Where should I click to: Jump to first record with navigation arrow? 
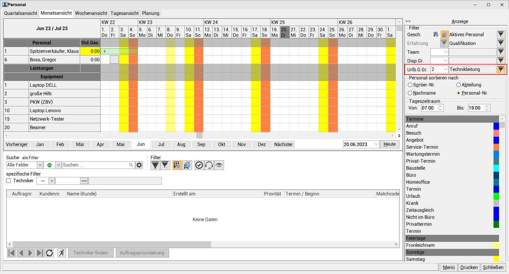coord(11,253)
